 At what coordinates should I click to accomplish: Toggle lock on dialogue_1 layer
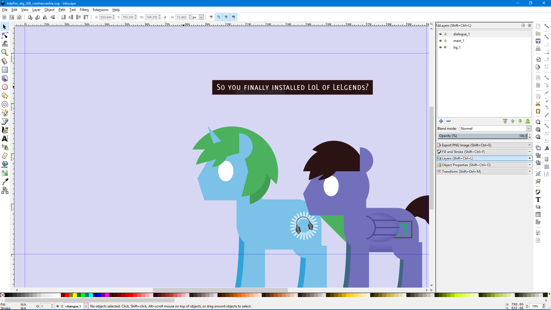445,34
